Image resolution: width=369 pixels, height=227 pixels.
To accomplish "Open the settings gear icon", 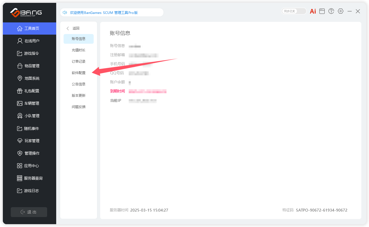I will coord(341,11).
